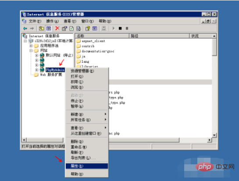
Task: Open the 新建 submenu in context menu
Action: [x=87, y=114]
